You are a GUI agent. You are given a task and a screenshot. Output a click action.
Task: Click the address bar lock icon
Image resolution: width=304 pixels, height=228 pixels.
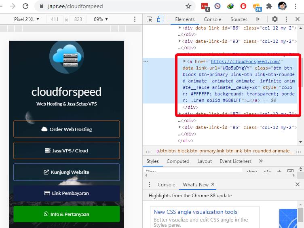coord(42,6)
